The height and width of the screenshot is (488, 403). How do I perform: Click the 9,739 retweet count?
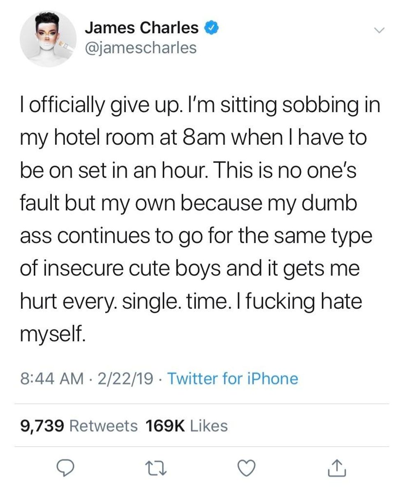pyautogui.click(x=42, y=426)
